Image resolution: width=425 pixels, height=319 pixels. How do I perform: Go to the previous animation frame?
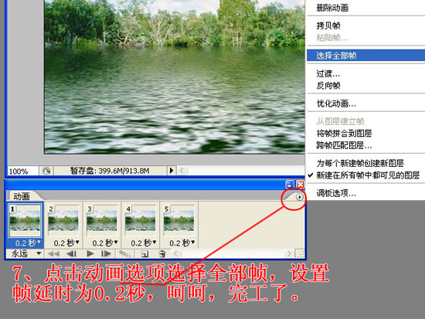(71, 253)
